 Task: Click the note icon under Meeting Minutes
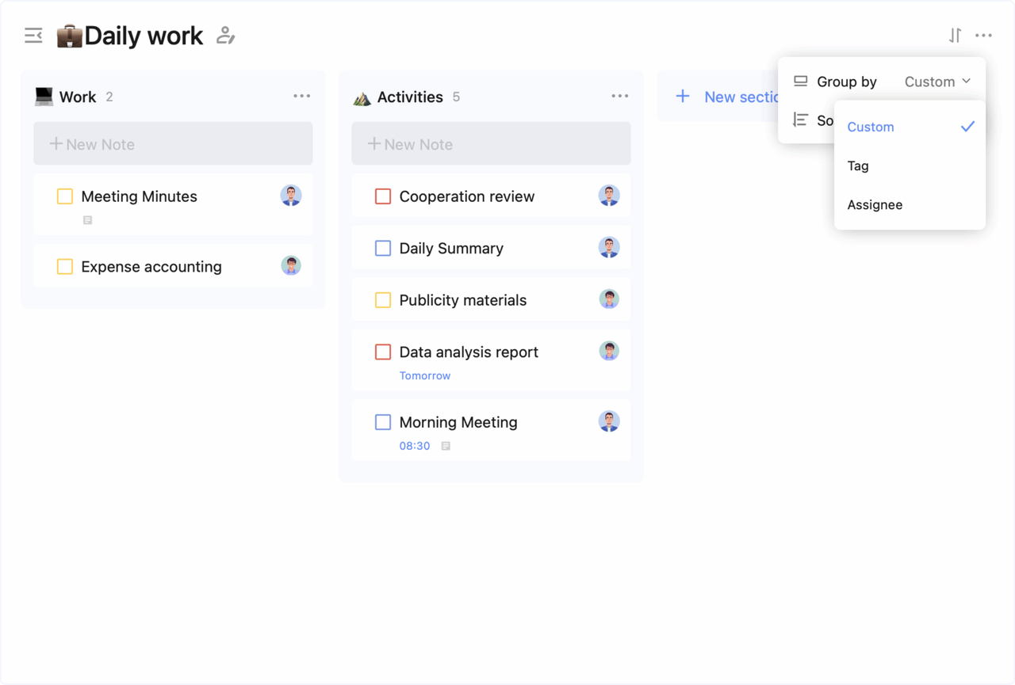86,220
